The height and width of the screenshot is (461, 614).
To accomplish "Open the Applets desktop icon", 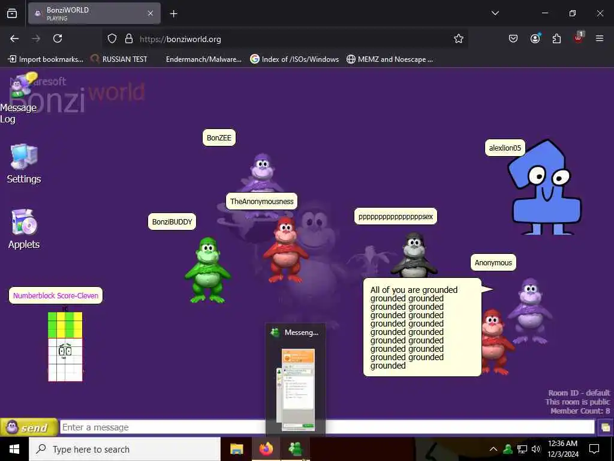I will (24, 229).
